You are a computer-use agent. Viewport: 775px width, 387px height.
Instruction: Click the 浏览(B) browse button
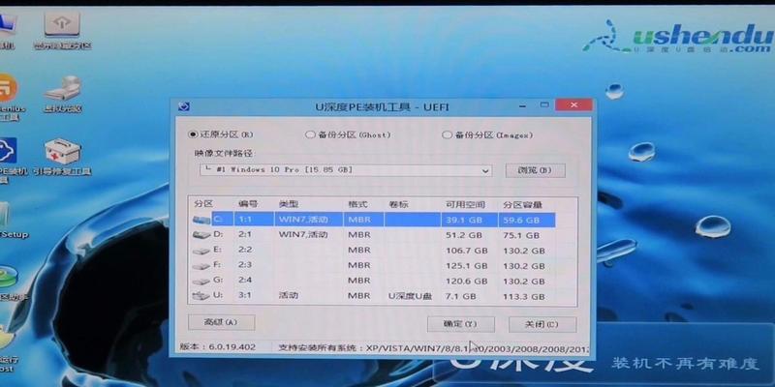(x=535, y=170)
